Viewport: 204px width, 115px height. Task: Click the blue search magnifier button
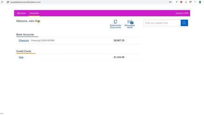coord(184,23)
